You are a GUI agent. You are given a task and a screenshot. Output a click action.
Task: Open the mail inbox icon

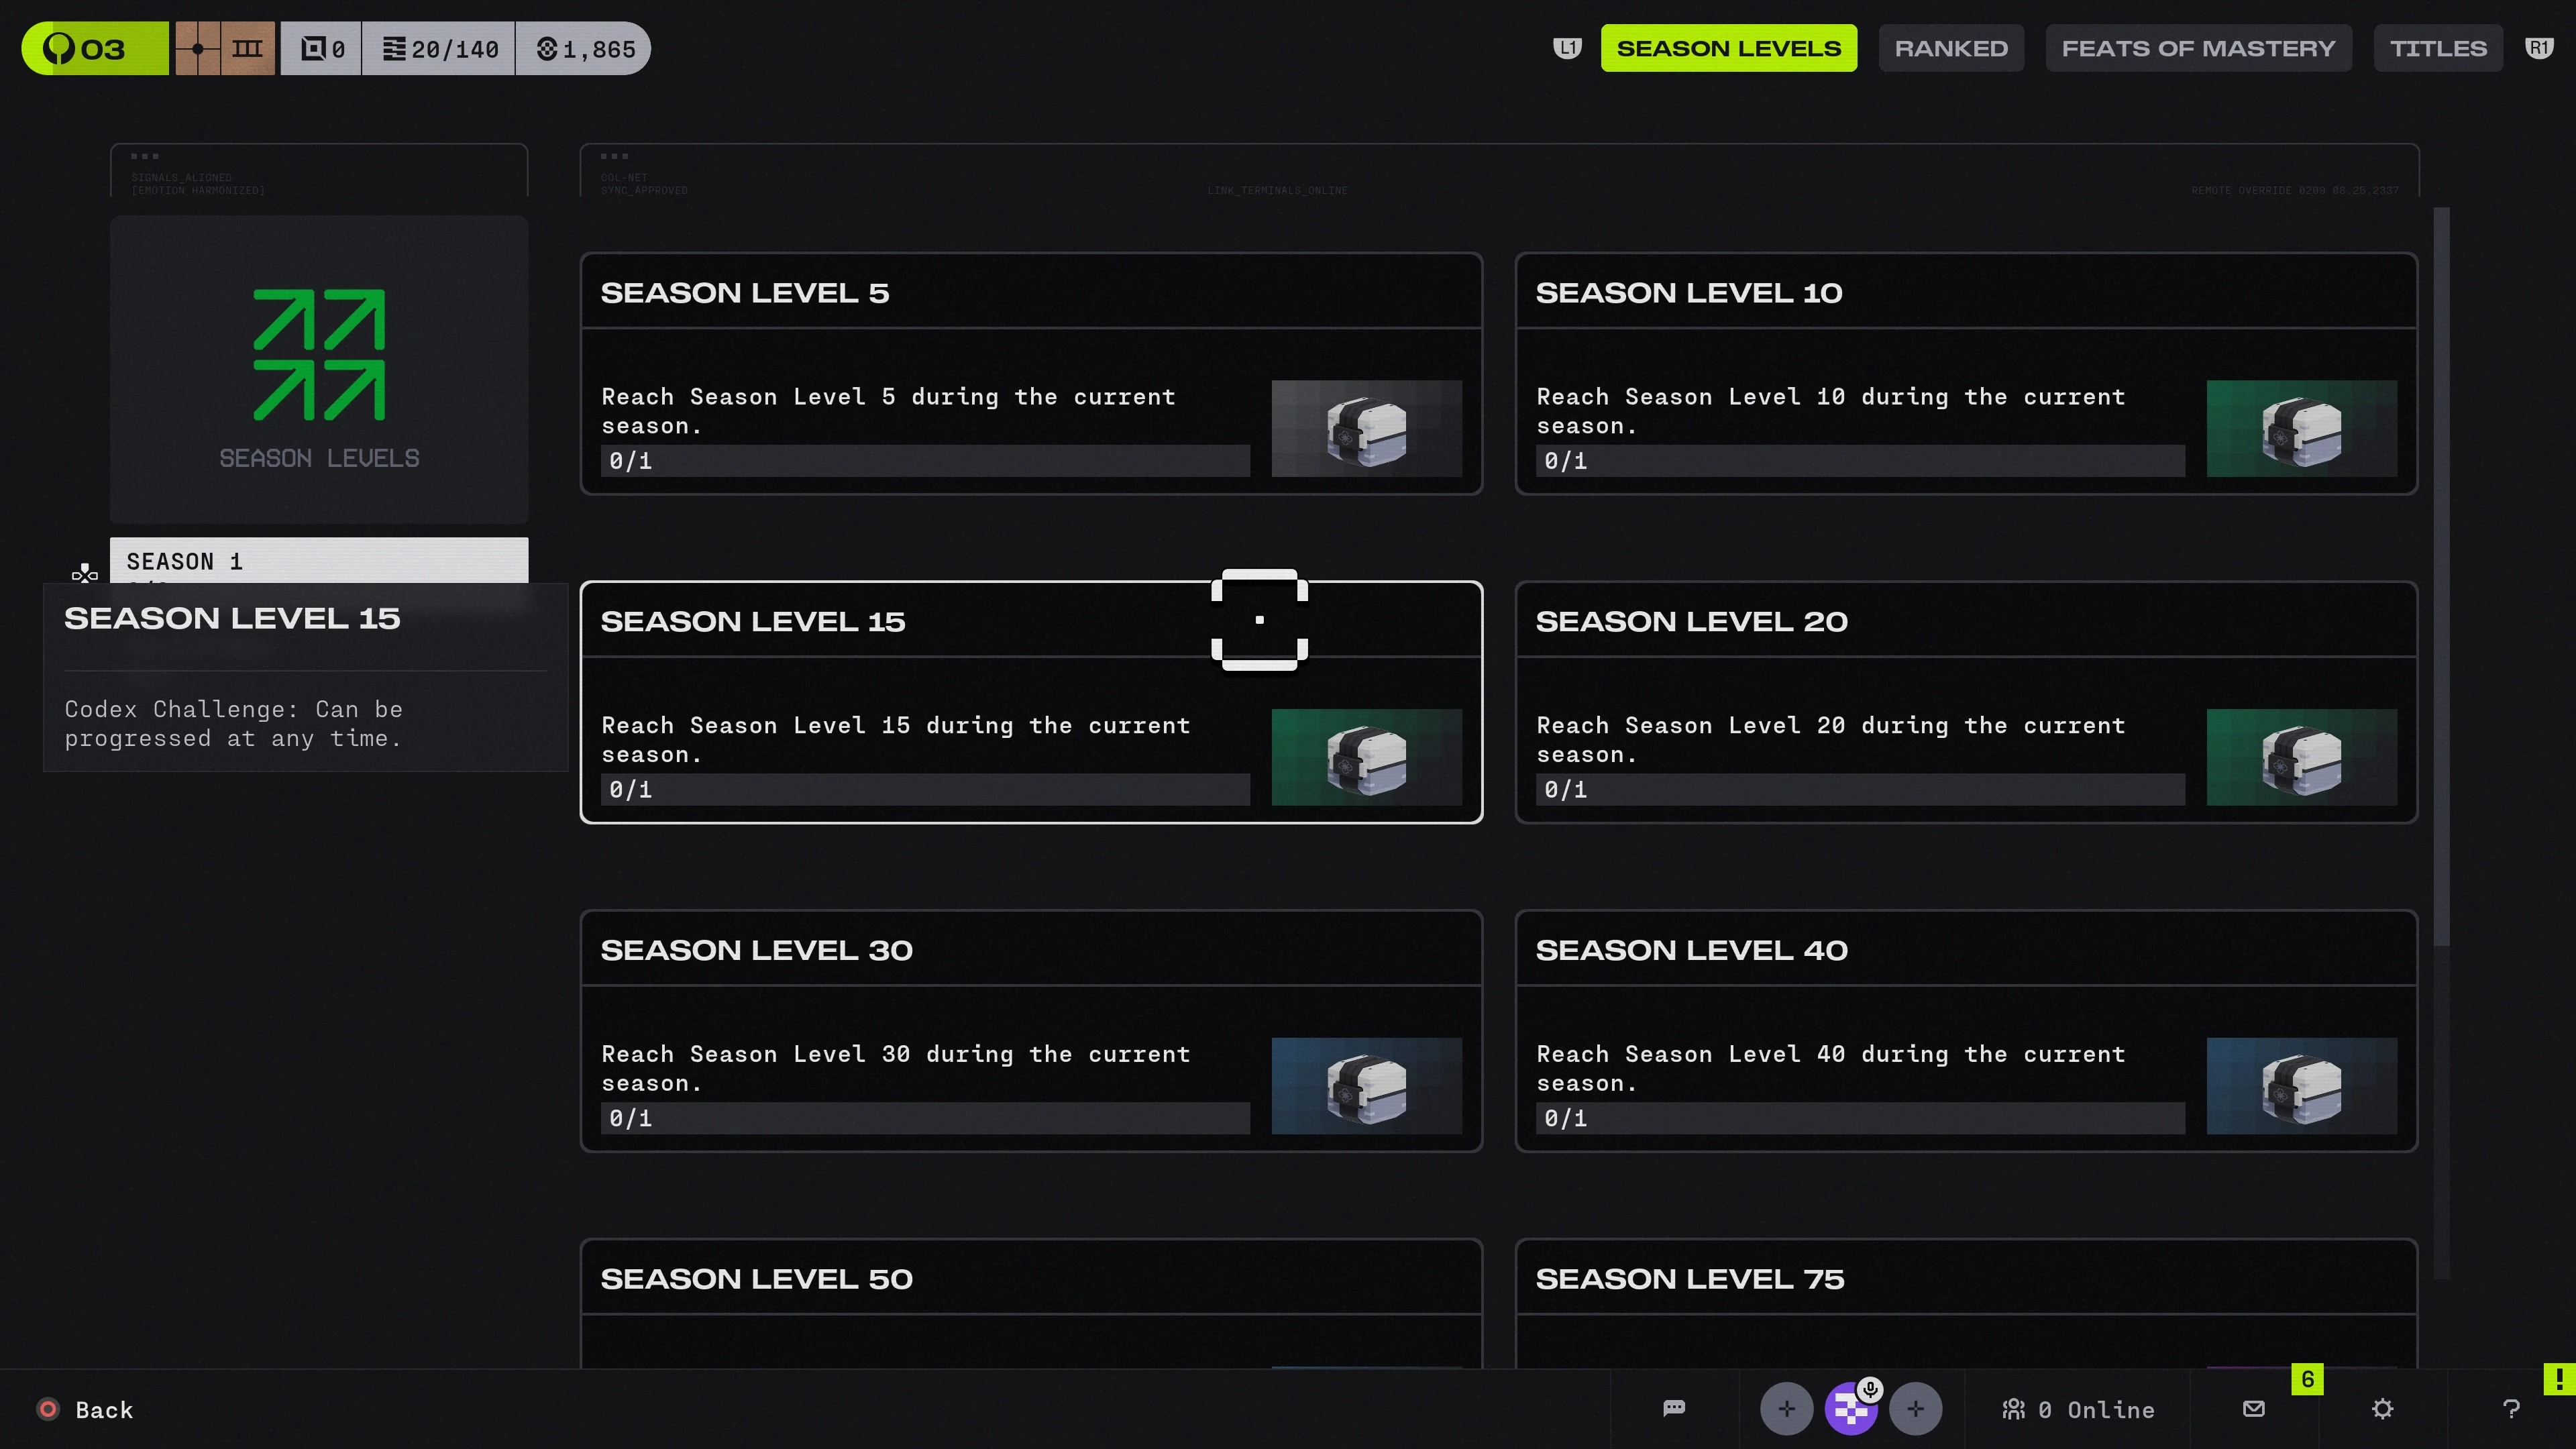tap(2253, 1409)
